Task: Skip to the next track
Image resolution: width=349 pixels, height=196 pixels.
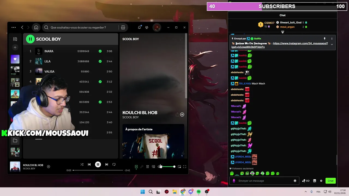Action: point(107,164)
